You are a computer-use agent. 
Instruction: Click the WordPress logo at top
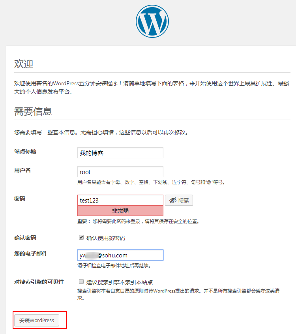[152, 21]
